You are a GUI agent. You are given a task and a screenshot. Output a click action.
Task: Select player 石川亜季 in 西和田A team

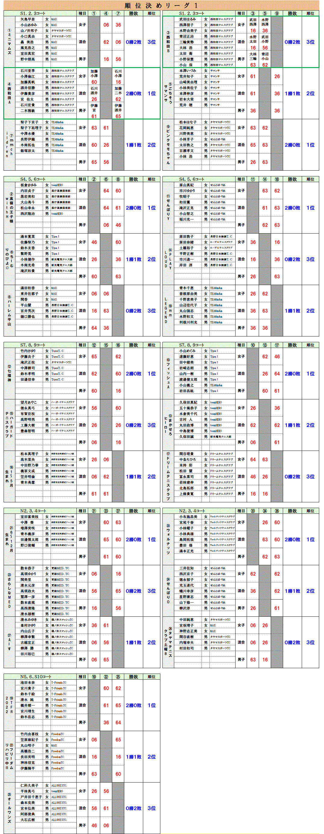(x=28, y=71)
